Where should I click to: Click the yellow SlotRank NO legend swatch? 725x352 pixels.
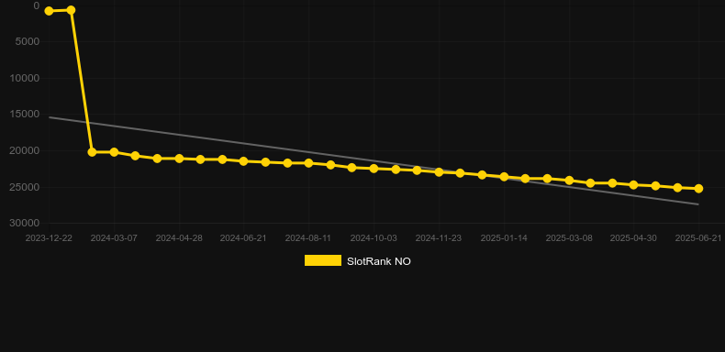[x=323, y=260]
